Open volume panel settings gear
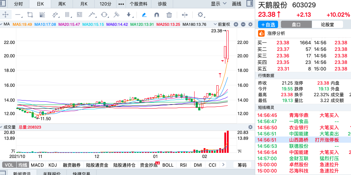The height and width of the screenshot is (175, 351). [250, 127]
